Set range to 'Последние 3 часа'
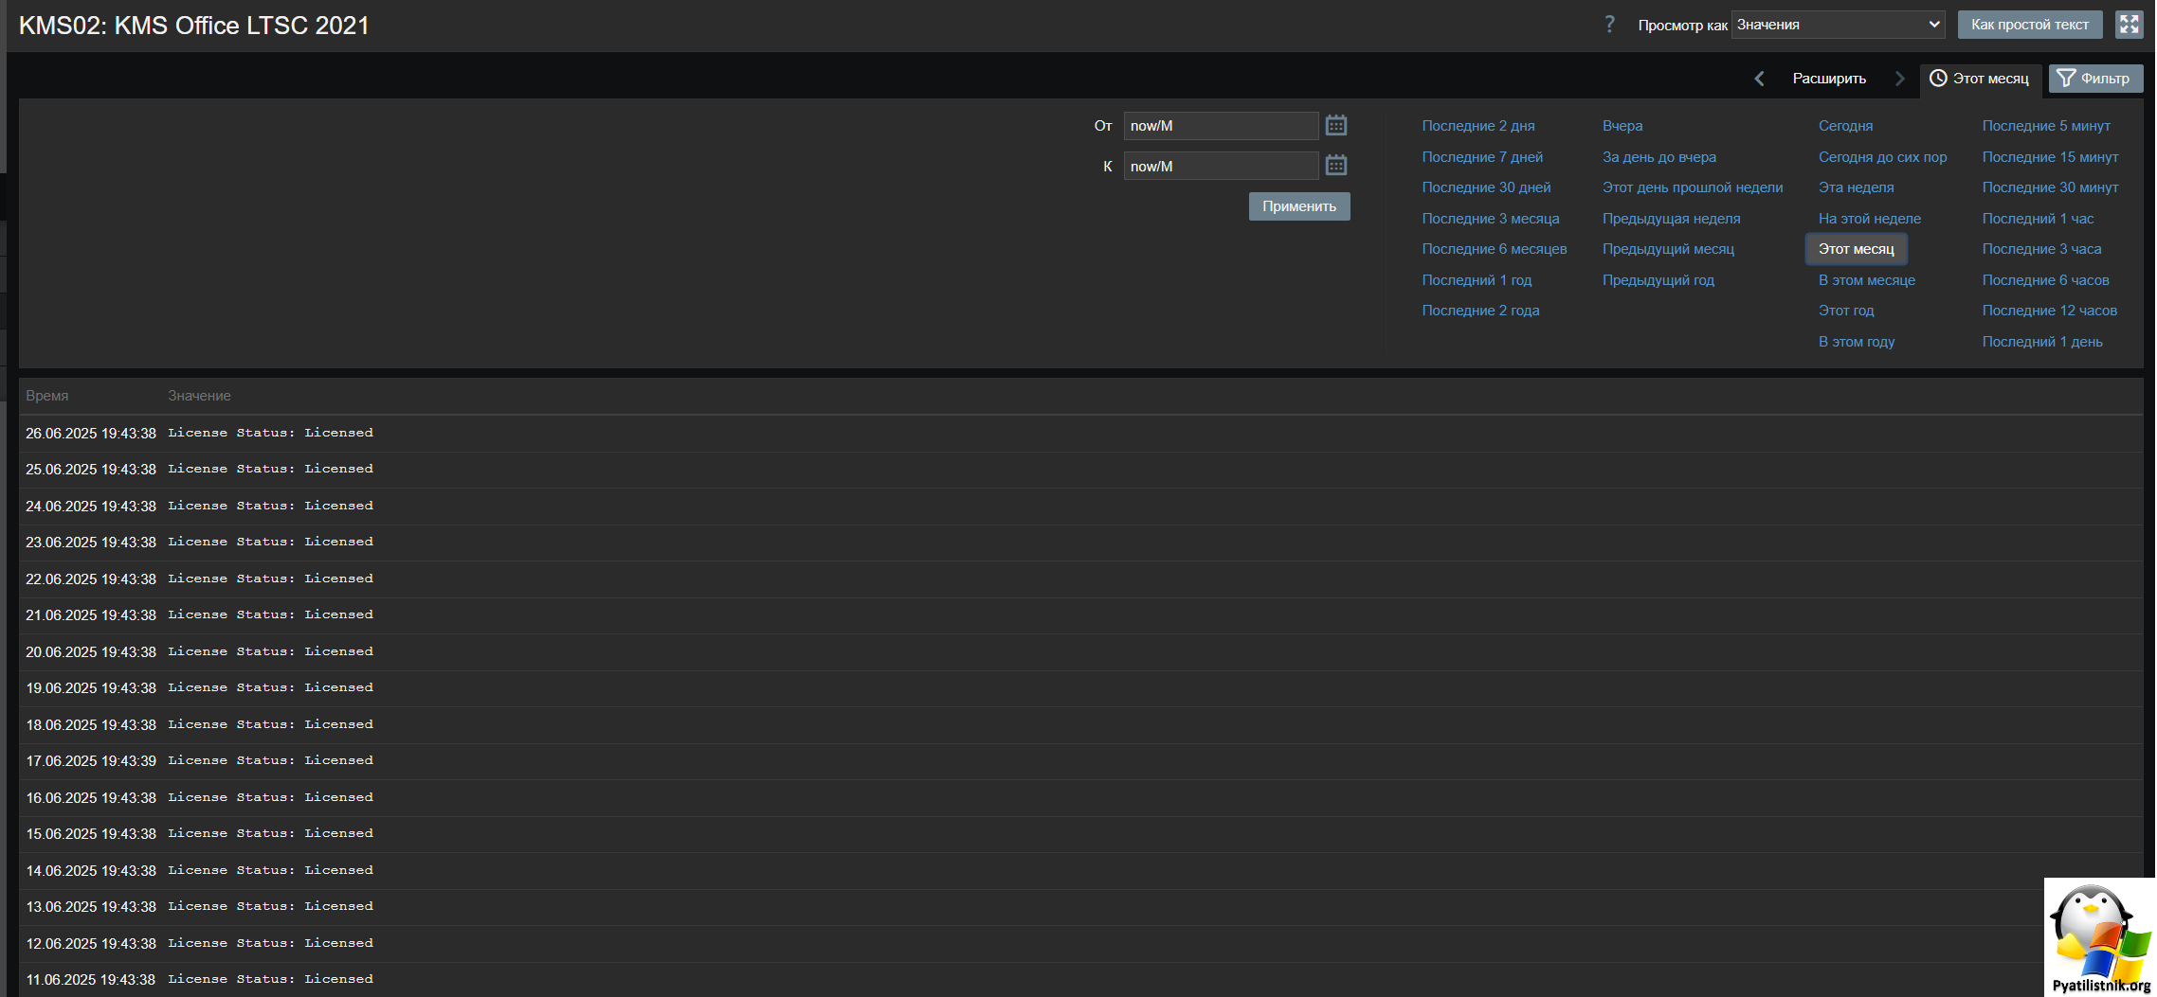This screenshot has width=2157, height=997. click(2041, 249)
